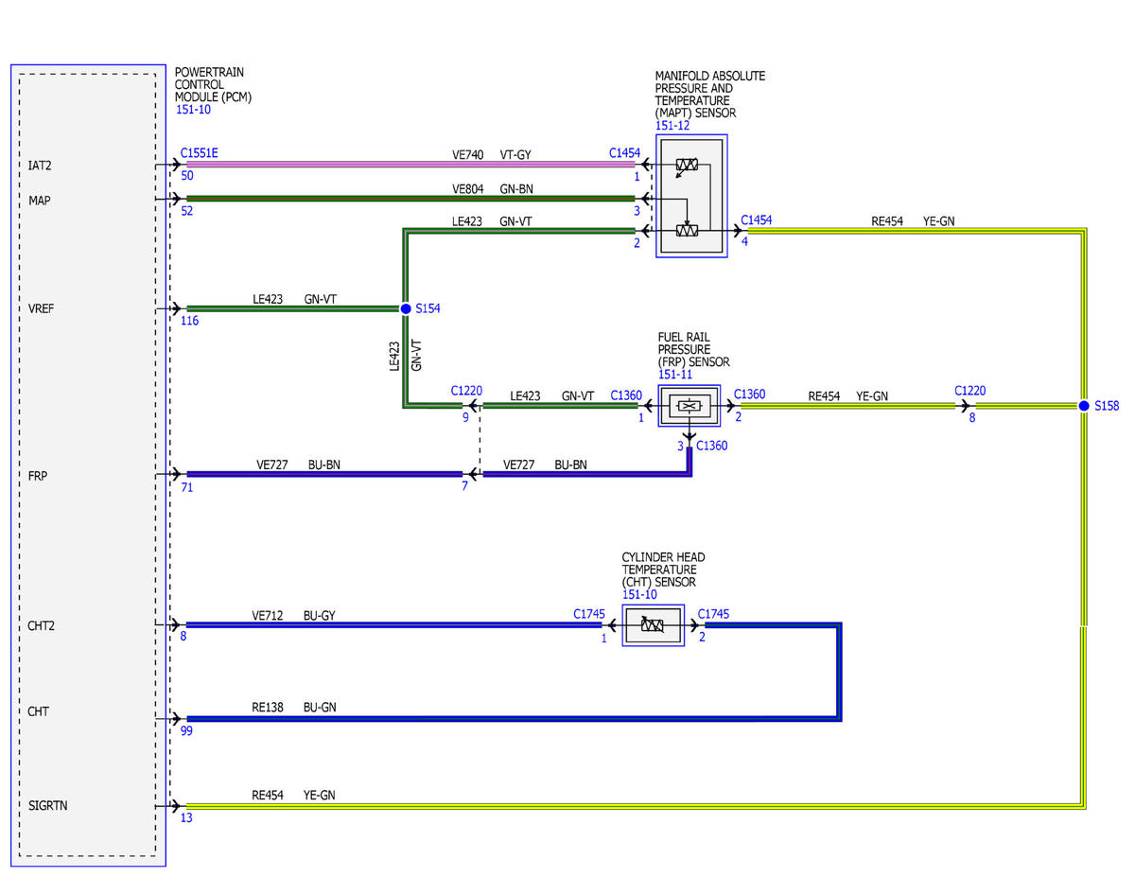
Task: Click the VE712 BU-GY wire label
Action: click(293, 615)
